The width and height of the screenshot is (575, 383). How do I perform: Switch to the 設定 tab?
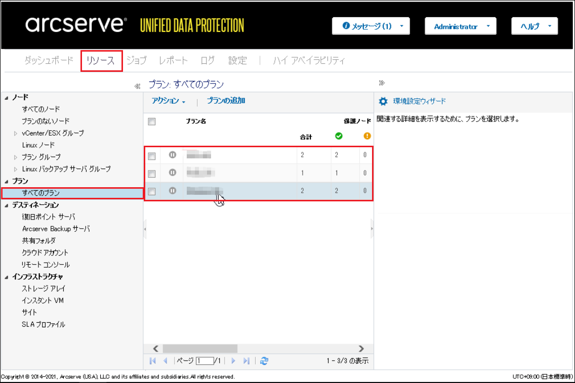point(237,60)
